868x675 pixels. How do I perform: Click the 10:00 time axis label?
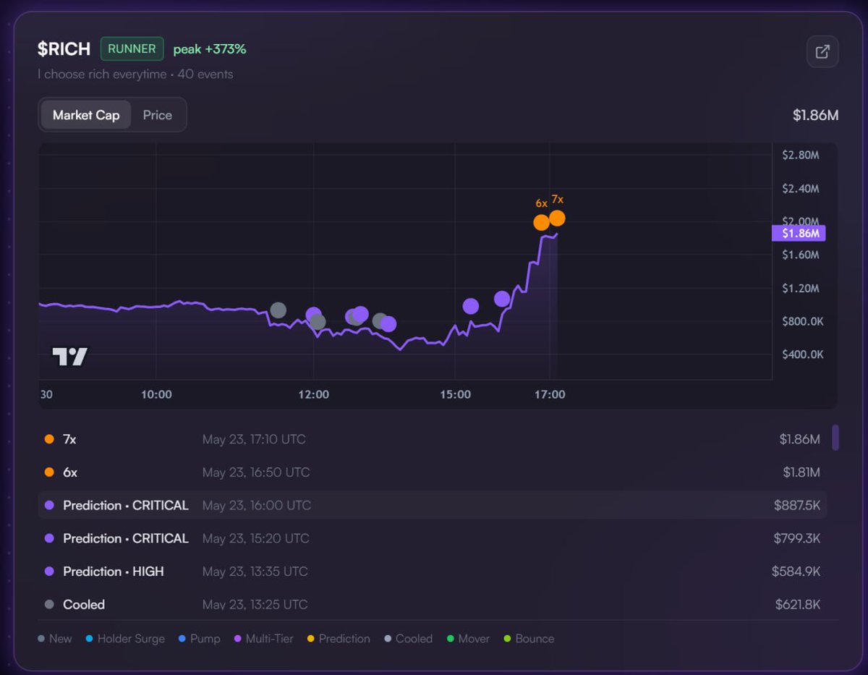[x=156, y=394]
